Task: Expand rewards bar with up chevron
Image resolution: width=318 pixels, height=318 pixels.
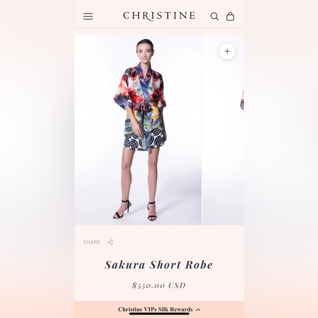Action: click(198, 310)
